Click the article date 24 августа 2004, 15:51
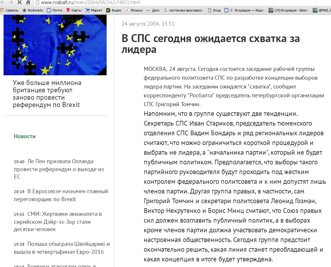Viewport: 331px width, 267px height. [148, 24]
